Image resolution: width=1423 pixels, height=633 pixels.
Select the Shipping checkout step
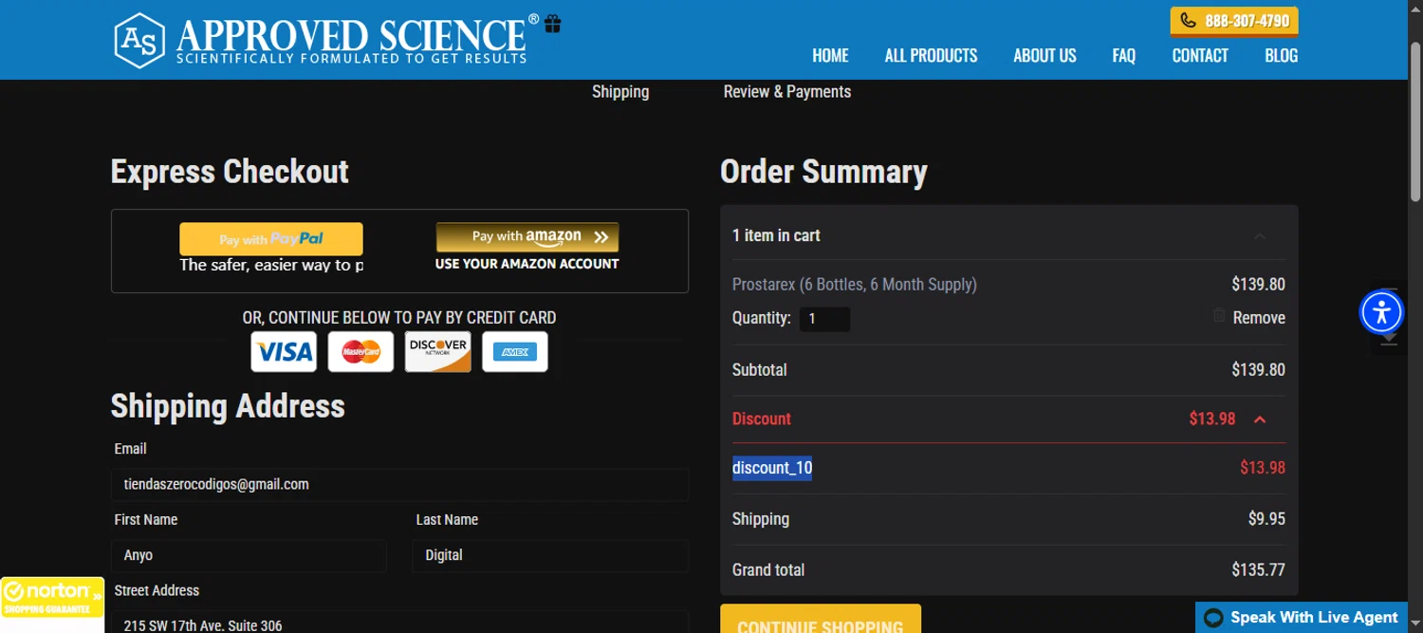pyautogui.click(x=620, y=92)
